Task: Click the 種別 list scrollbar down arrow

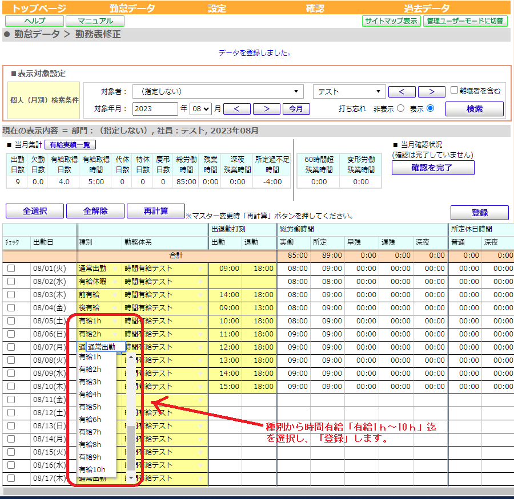Action: pyautogui.click(x=131, y=478)
